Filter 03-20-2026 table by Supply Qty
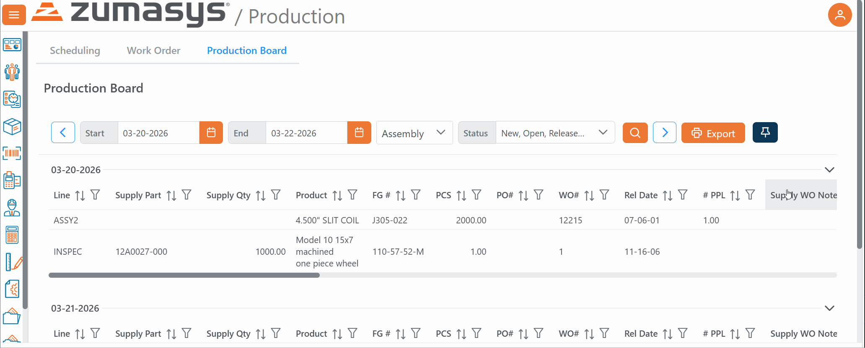 (x=276, y=195)
